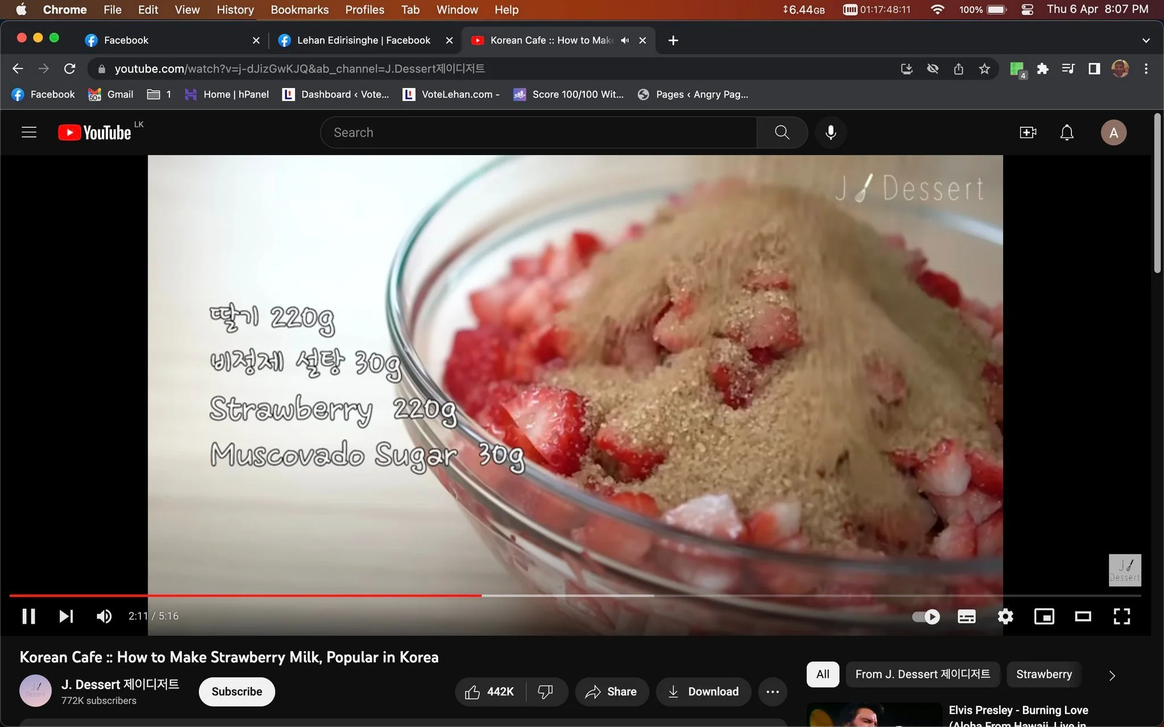Image resolution: width=1164 pixels, height=727 pixels.
Task: Click the Share button
Action: point(611,691)
